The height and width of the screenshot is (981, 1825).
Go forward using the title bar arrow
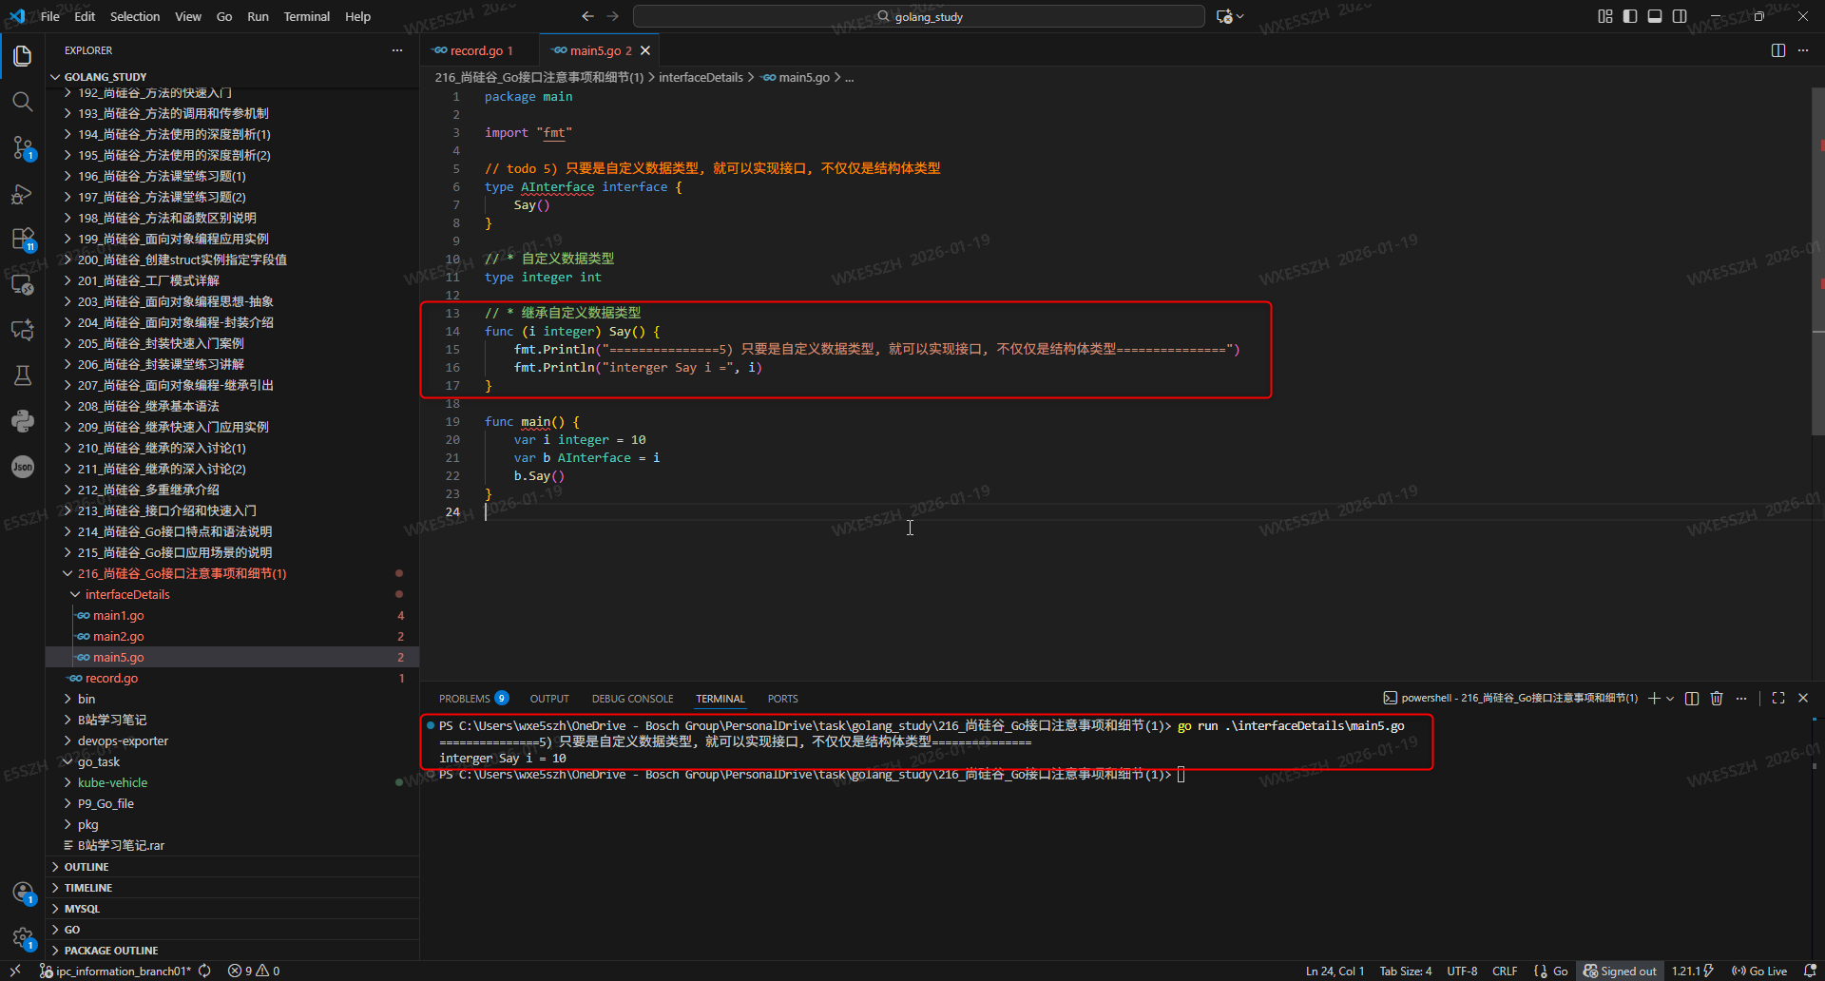tap(613, 16)
